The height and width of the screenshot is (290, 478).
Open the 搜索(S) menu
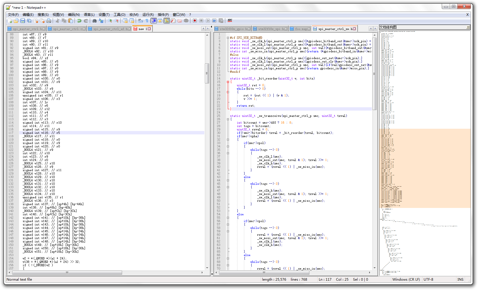tap(43, 15)
